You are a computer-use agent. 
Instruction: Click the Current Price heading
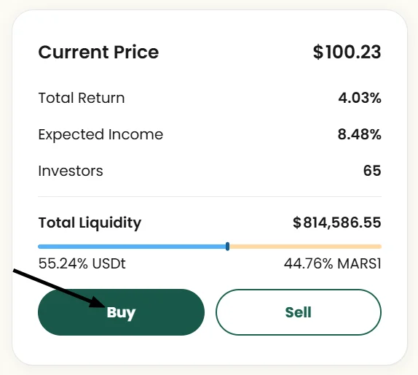tap(98, 52)
